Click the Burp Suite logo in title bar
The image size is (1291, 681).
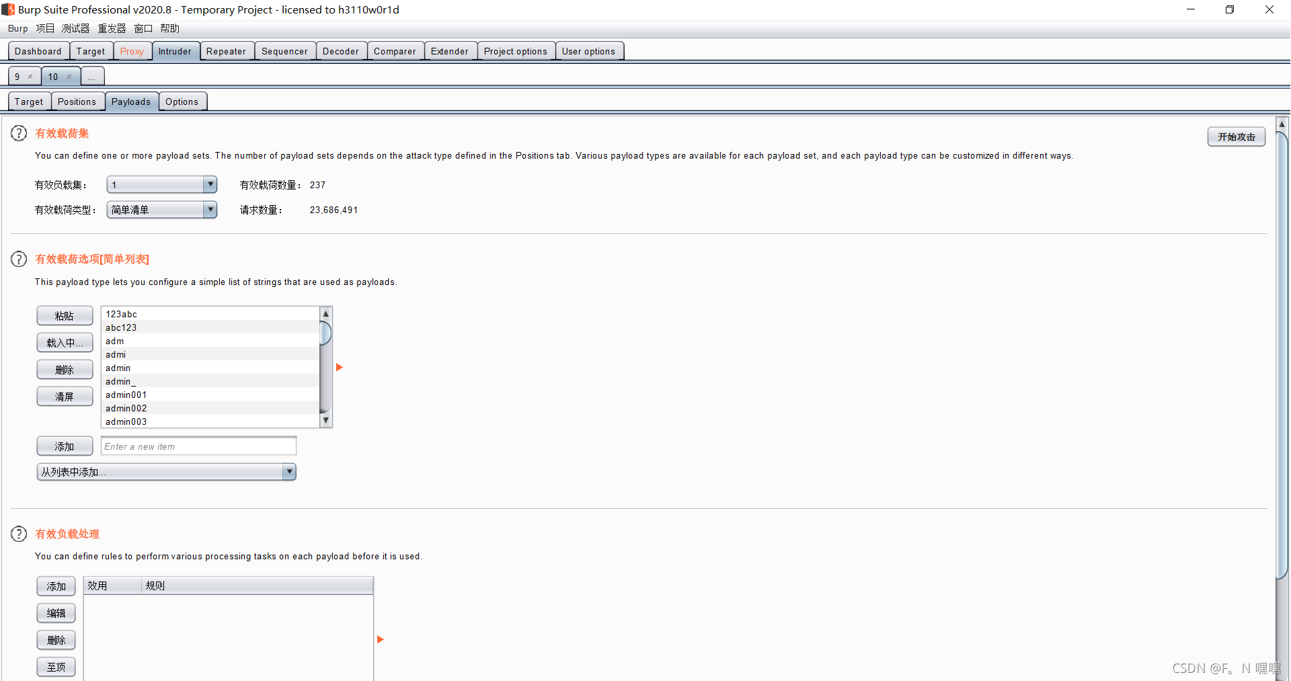point(8,9)
